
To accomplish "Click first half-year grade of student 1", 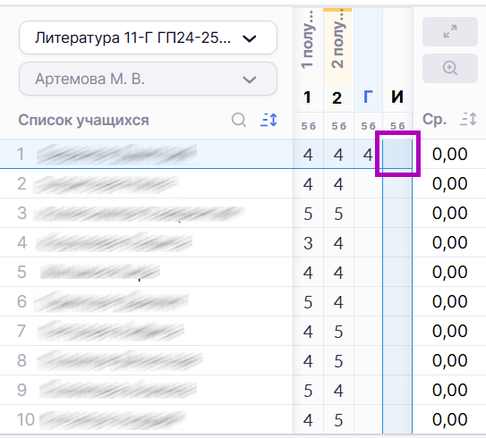I will (x=308, y=154).
